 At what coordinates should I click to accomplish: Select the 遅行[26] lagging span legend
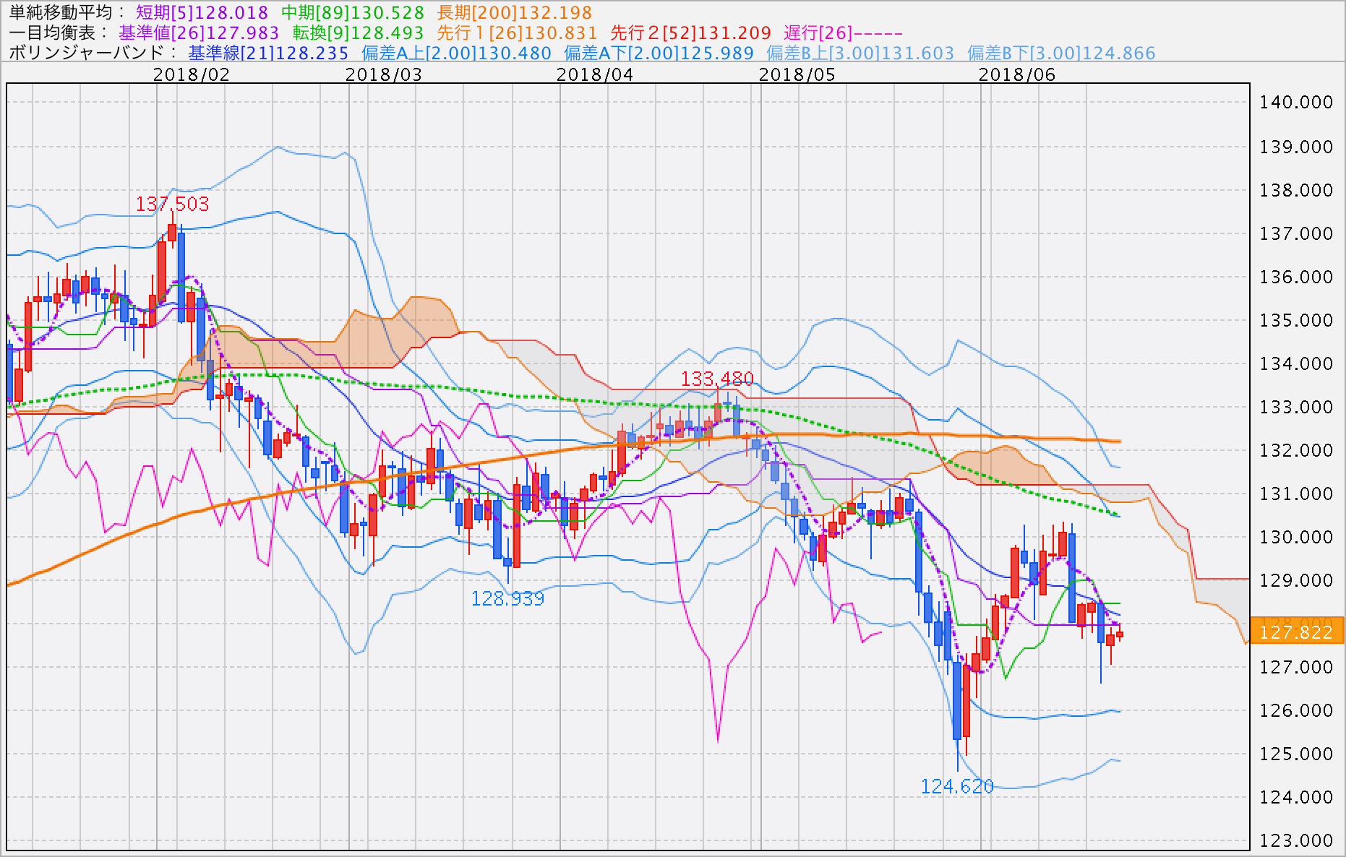(843, 33)
